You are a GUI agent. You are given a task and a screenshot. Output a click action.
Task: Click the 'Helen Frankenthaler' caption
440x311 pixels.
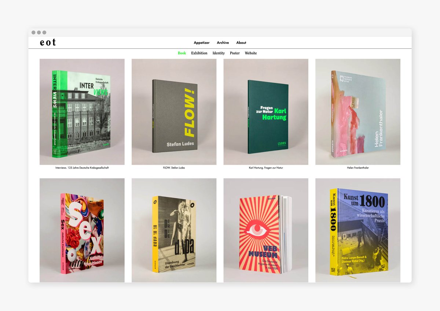click(358, 168)
